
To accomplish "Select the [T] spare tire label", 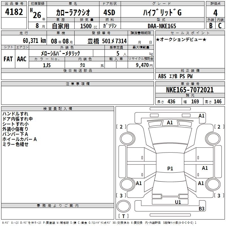I will [x=123, y=216].
